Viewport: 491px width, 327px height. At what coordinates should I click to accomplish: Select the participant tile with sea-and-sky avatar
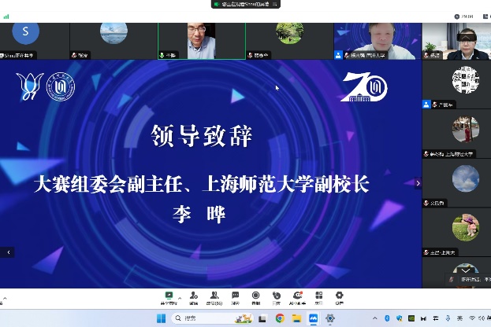tap(113, 41)
